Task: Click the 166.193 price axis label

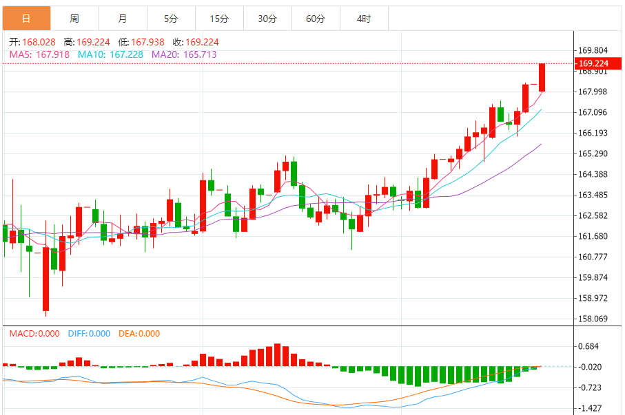Action: pyautogui.click(x=593, y=134)
